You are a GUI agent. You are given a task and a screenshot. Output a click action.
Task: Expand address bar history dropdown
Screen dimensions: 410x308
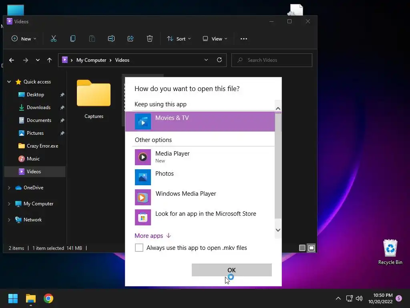point(206,60)
